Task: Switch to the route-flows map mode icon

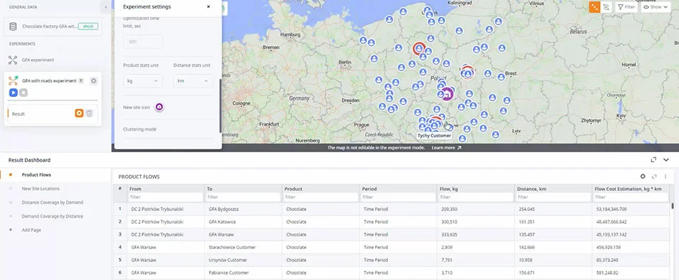Action: click(606, 7)
